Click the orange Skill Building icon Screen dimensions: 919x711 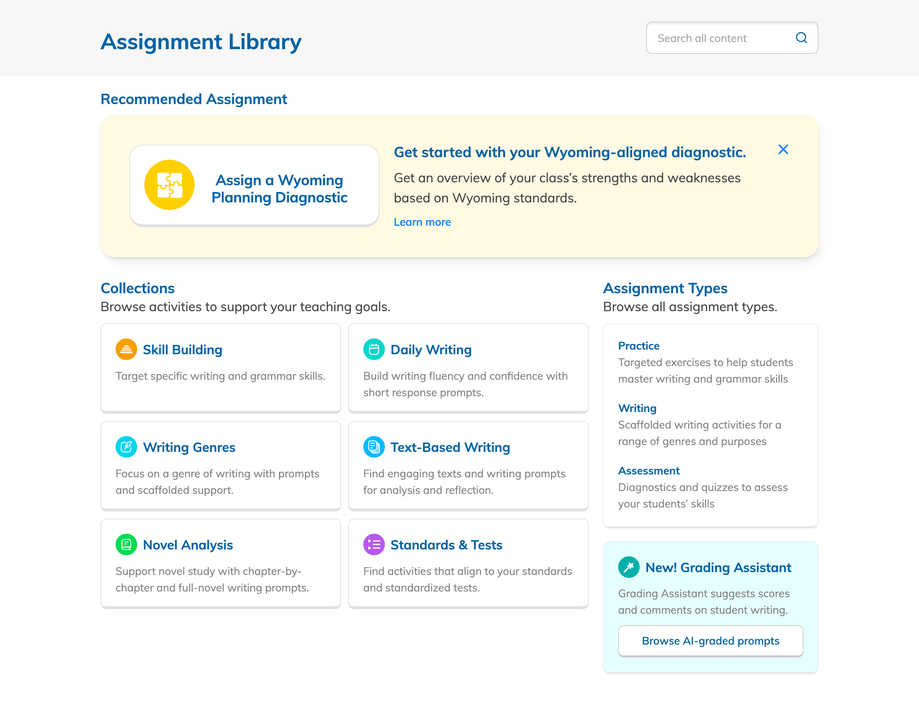126,349
